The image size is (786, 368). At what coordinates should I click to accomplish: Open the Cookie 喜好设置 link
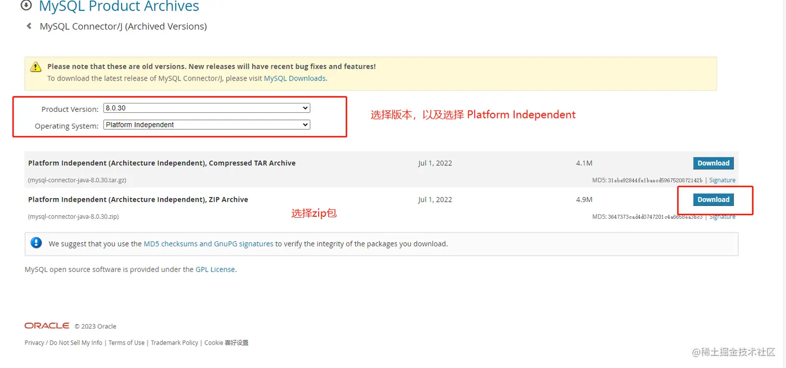(227, 343)
